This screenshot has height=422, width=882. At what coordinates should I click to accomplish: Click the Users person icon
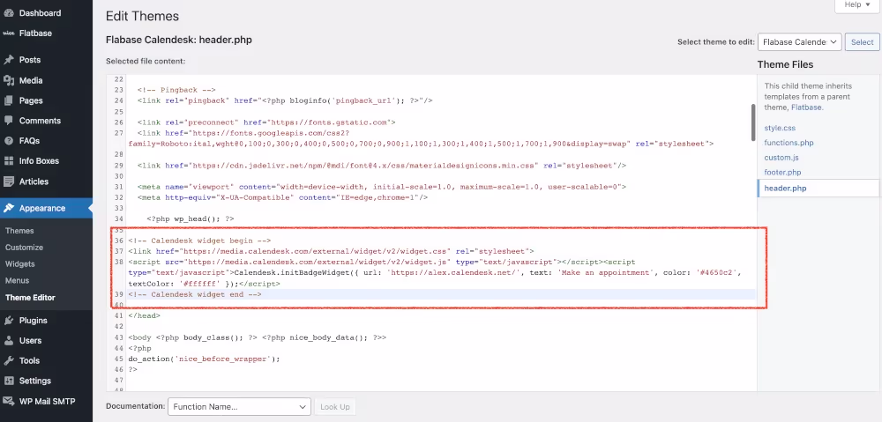tap(9, 341)
